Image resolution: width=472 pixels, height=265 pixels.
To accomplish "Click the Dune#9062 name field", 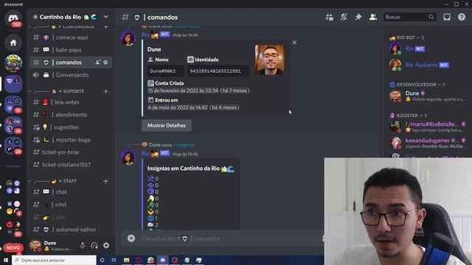I will click(x=165, y=71).
